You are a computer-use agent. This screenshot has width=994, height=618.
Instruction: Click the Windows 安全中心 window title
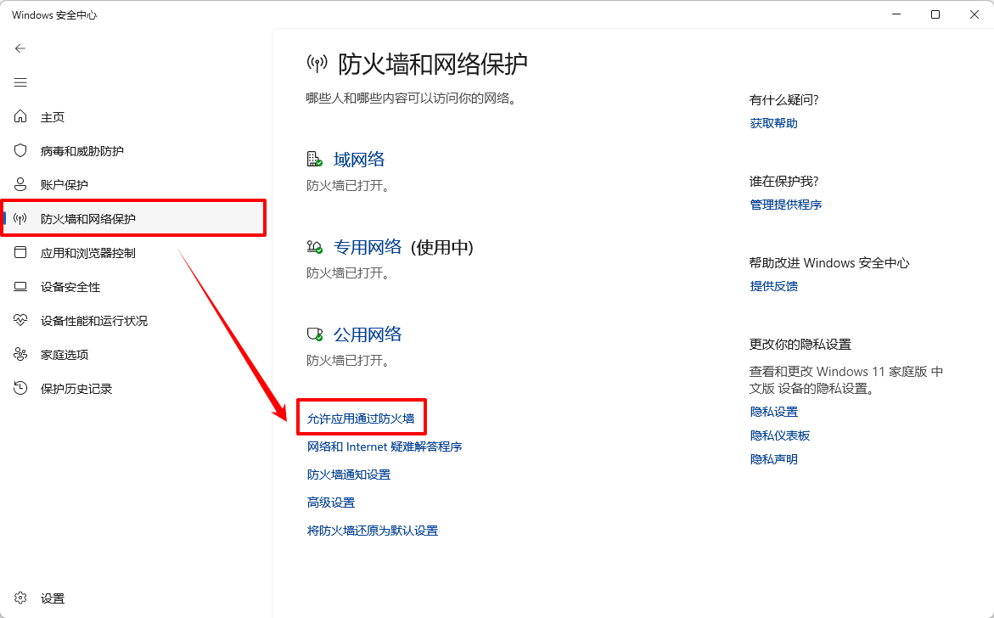(x=54, y=14)
